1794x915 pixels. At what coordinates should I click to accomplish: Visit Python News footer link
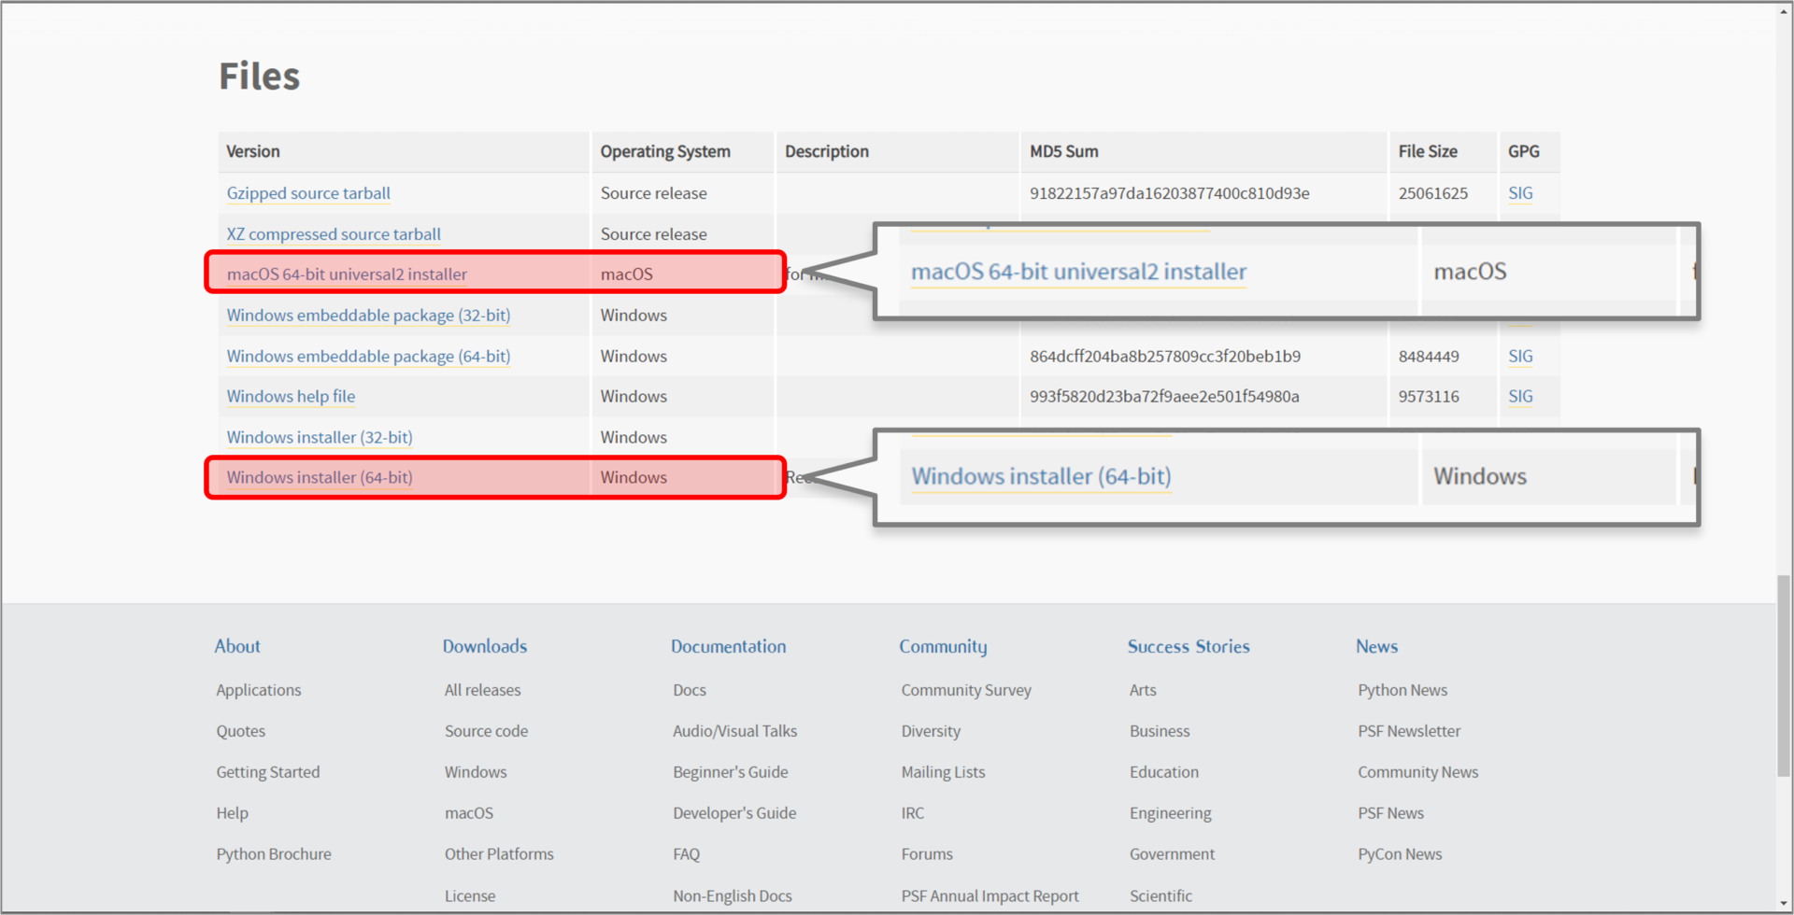(1402, 690)
